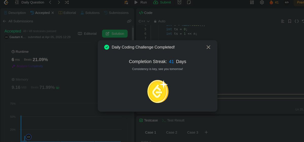The height and width of the screenshot is (142, 304).
Task: Copy submission link chain icon
Action: [129, 21]
